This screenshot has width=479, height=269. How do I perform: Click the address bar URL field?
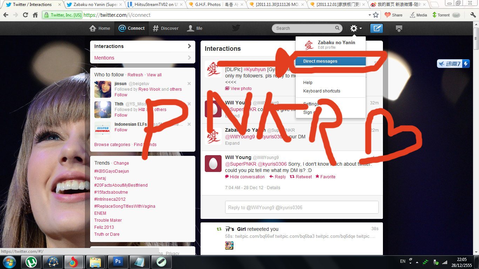tap(224, 15)
